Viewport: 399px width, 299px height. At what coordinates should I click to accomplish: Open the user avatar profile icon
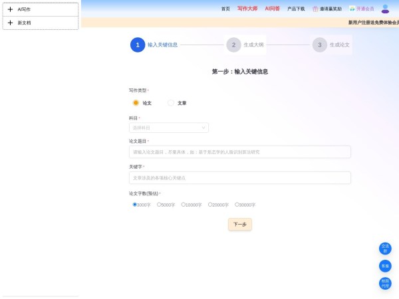pyautogui.click(x=385, y=9)
